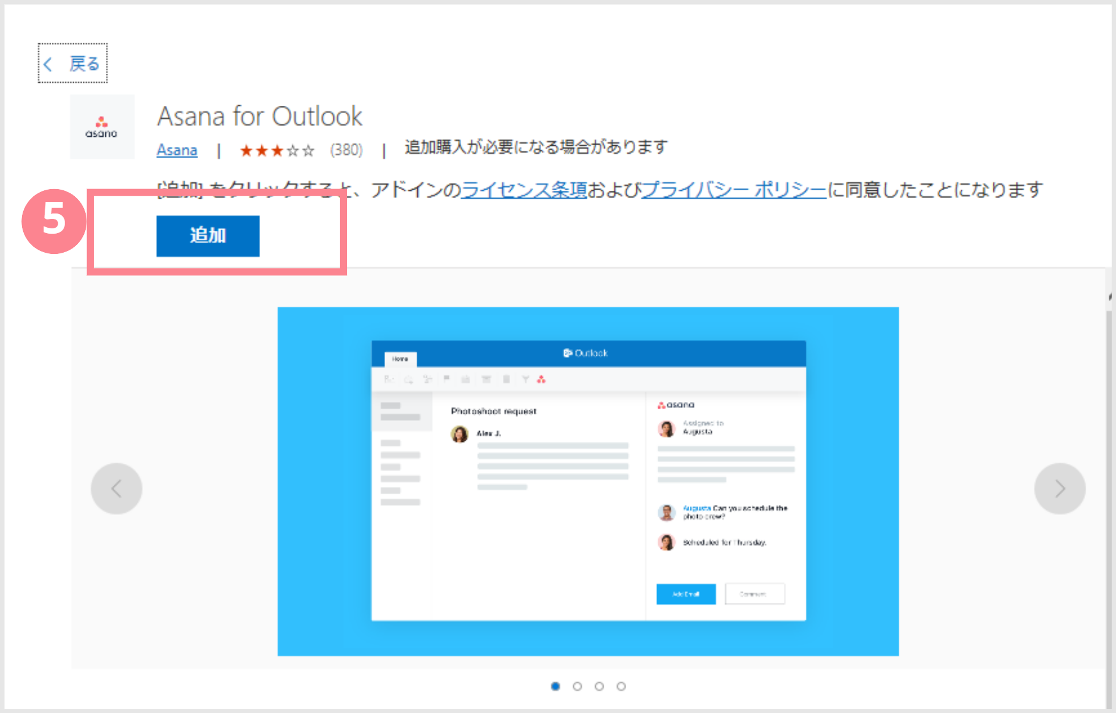The image size is (1116, 713).
Task: Open the ライセンス条項 link
Action: point(524,190)
